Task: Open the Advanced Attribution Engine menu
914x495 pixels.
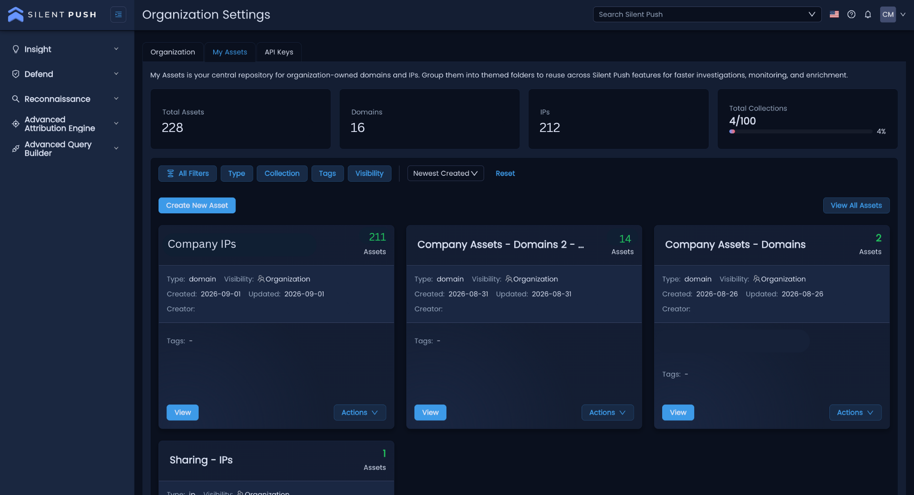Action: click(66, 124)
